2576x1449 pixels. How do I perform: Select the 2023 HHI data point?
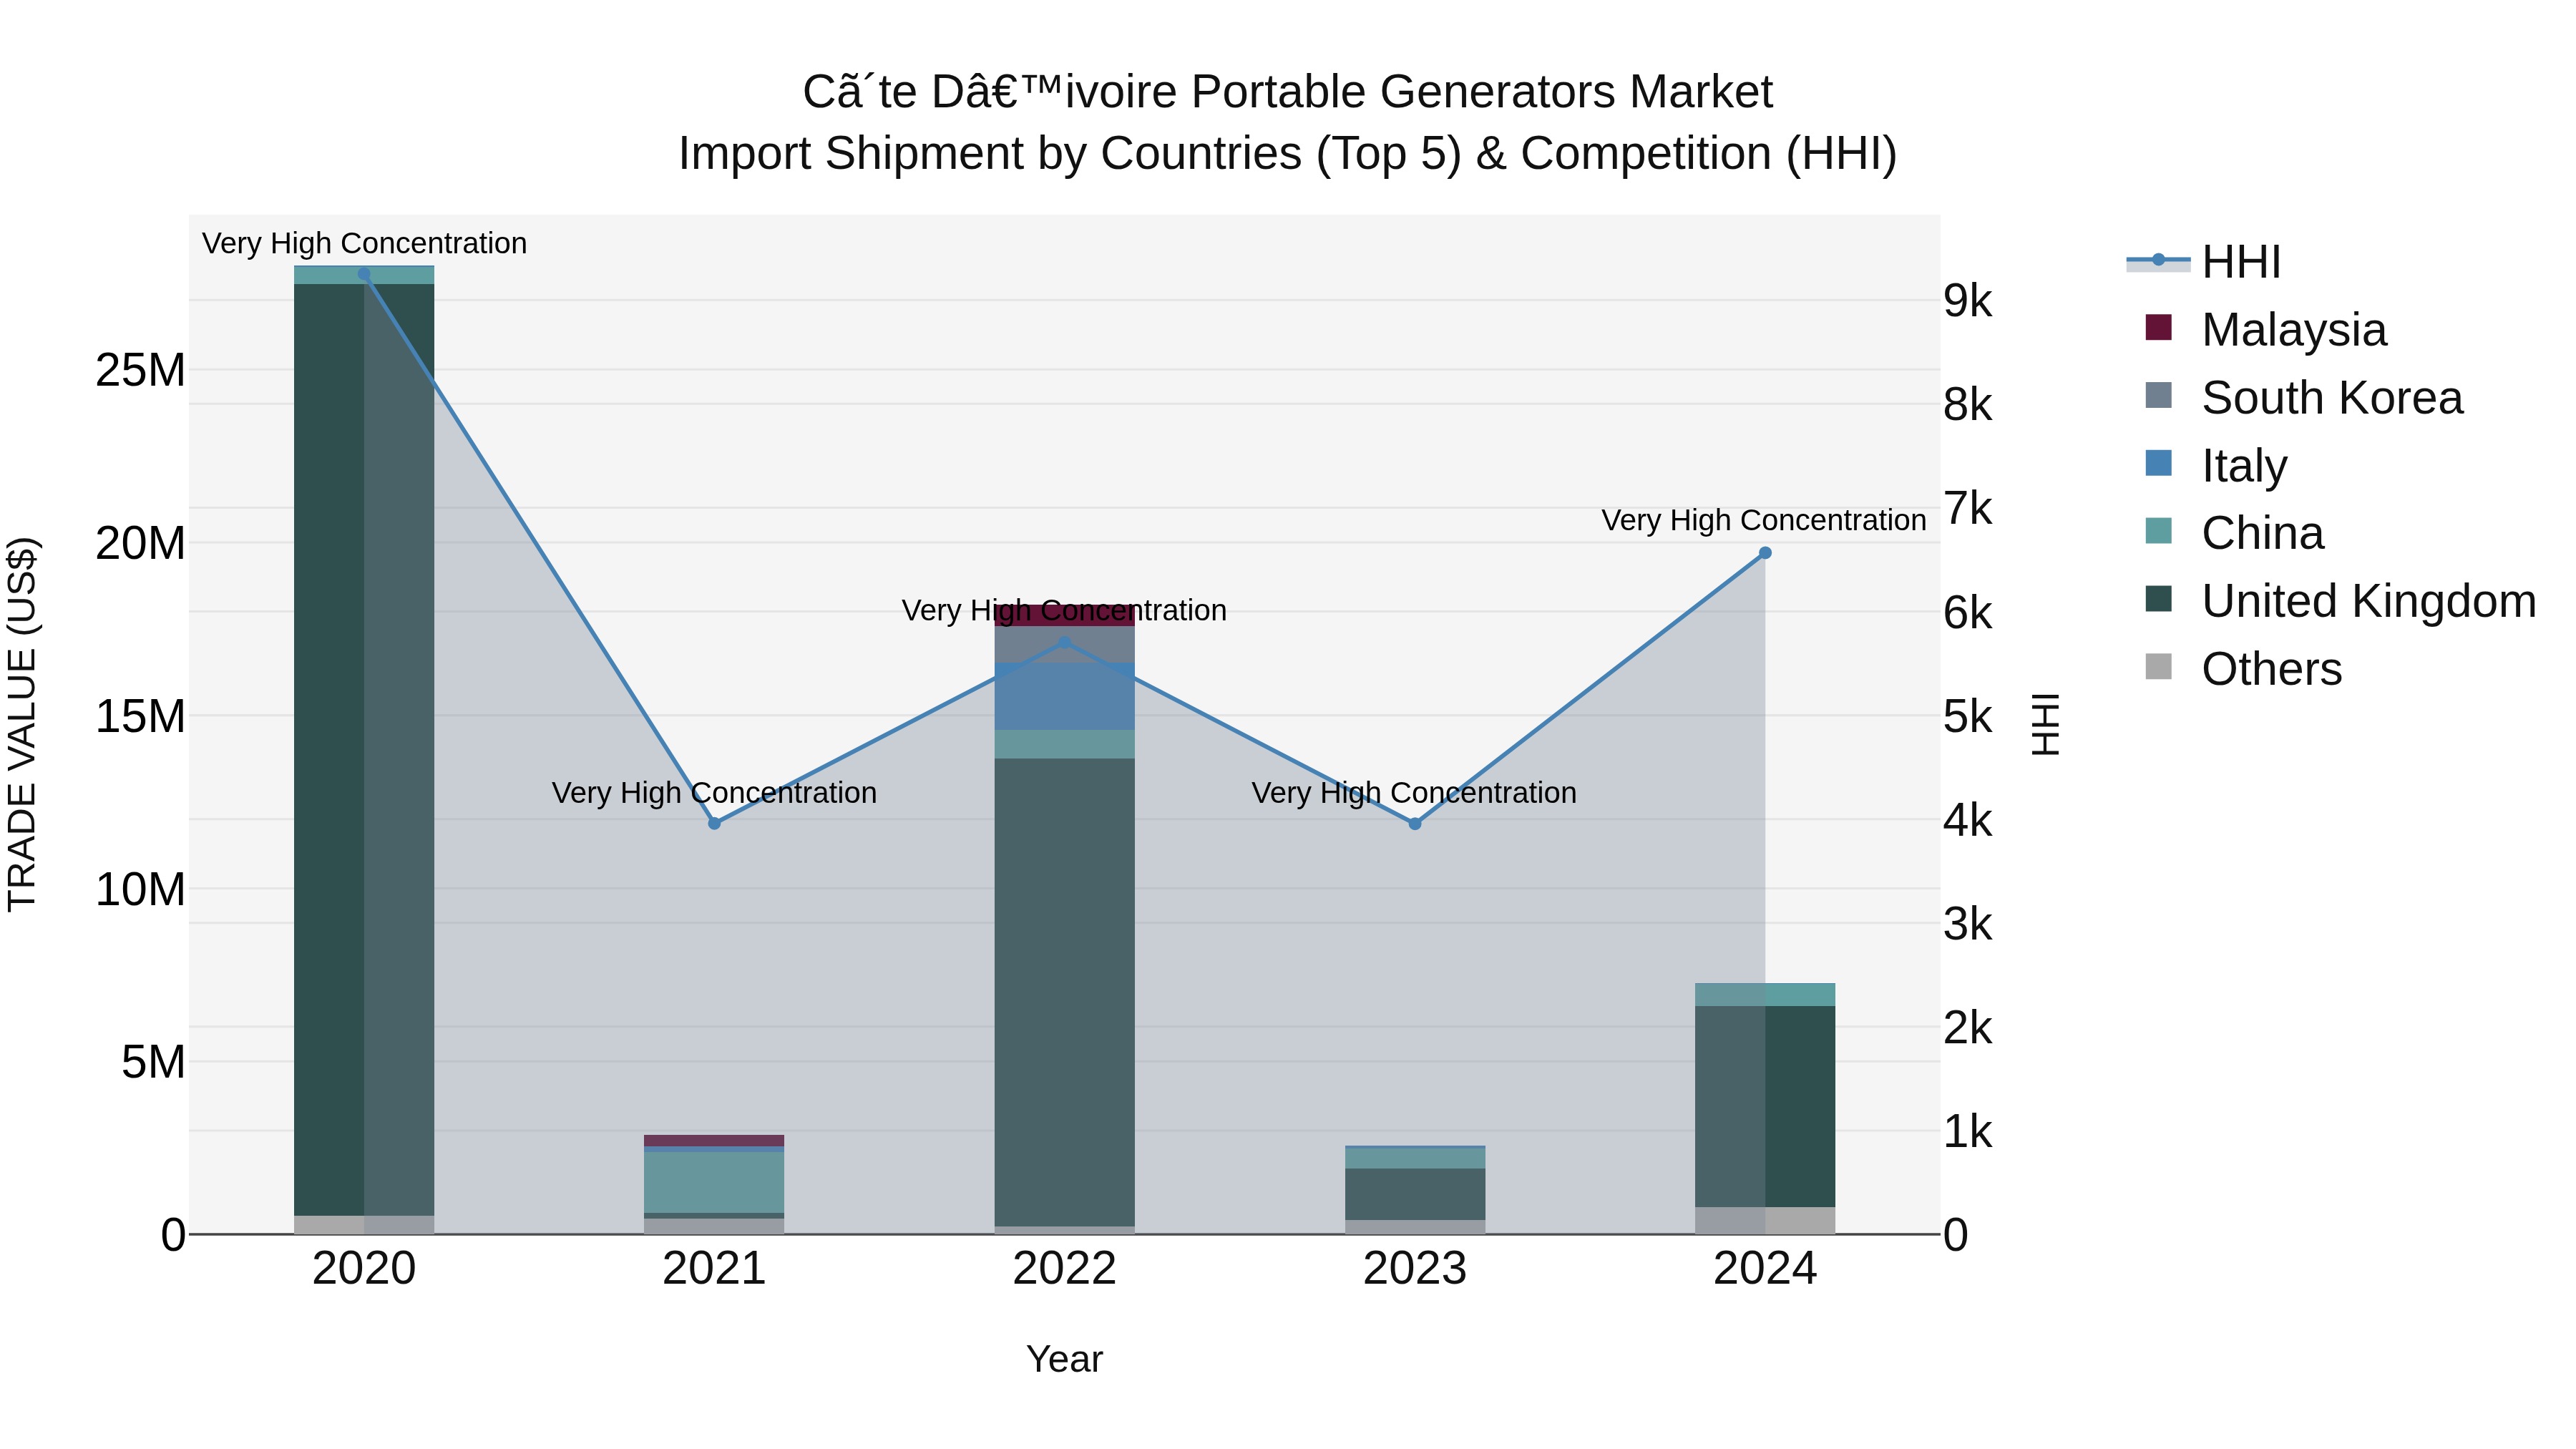tap(1415, 824)
